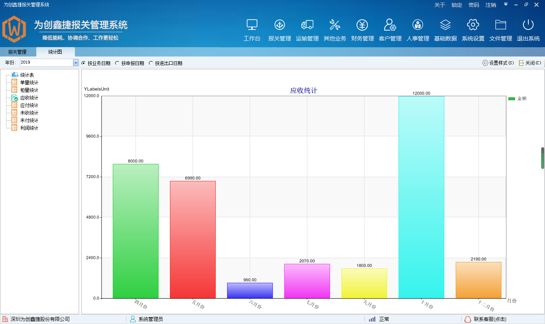Open 客户管理 customer management
Viewport: 545px width, 324px height.
[x=390, y=30]
